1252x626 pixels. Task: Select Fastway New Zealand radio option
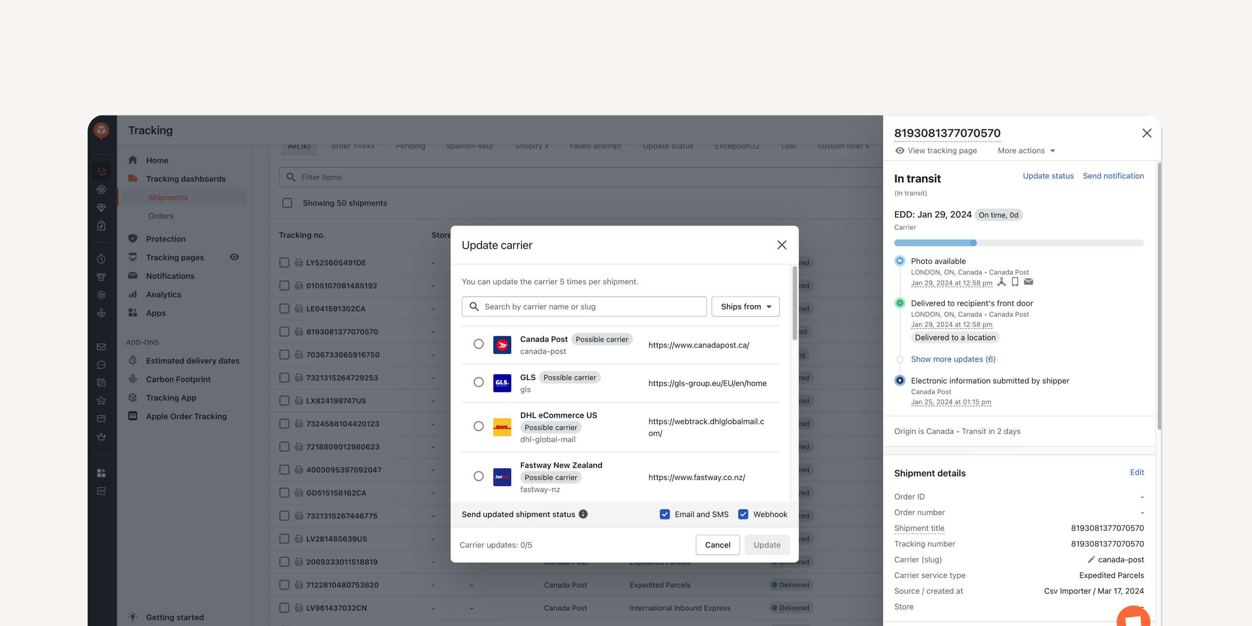tap(478, 476)
